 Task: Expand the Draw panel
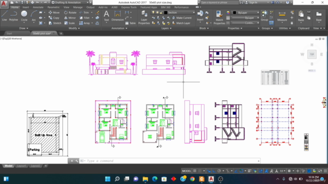(x=24, y=28)
